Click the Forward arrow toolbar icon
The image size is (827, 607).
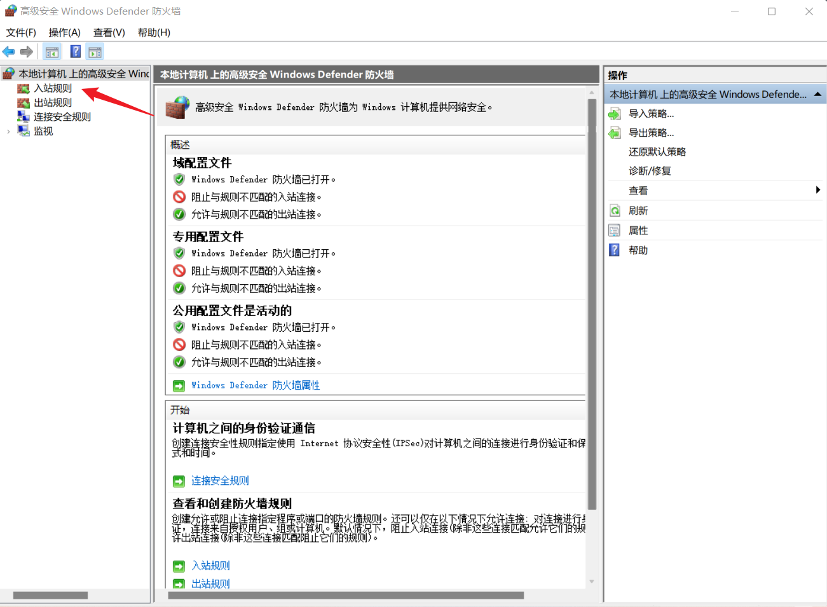pos(27,52)
